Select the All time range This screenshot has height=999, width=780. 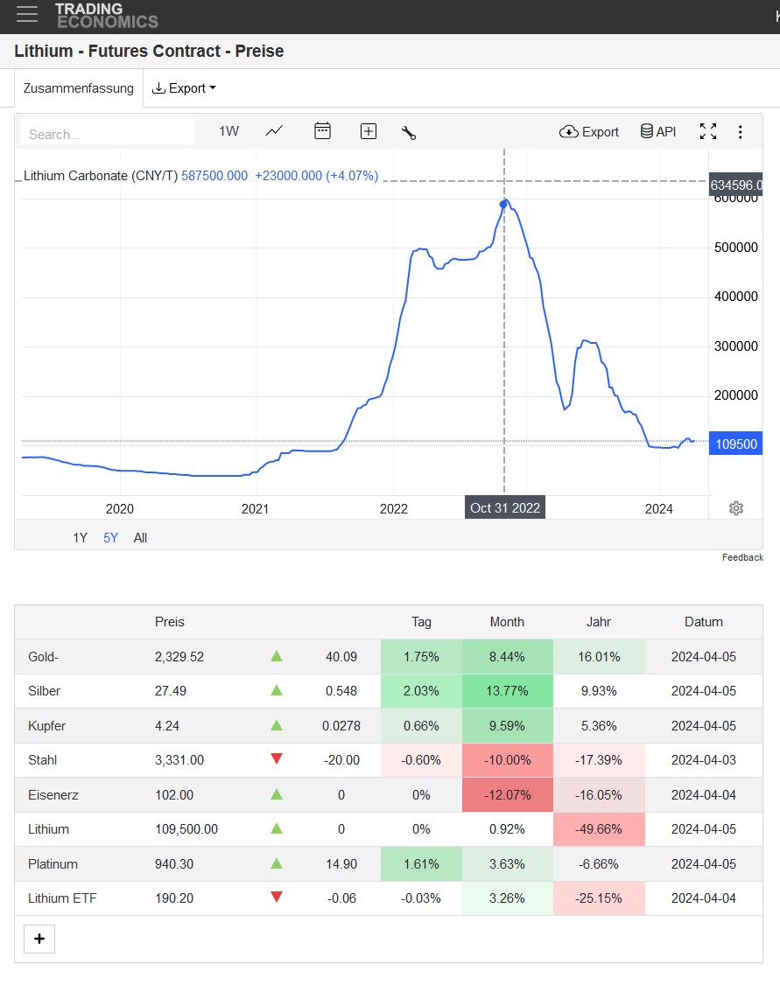click(140, 538)
